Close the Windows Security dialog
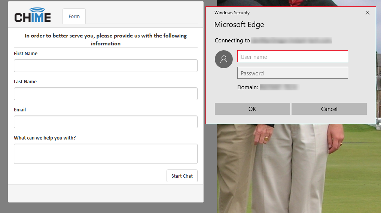Viewport: 381px width, 213px height. click(368, 13)
